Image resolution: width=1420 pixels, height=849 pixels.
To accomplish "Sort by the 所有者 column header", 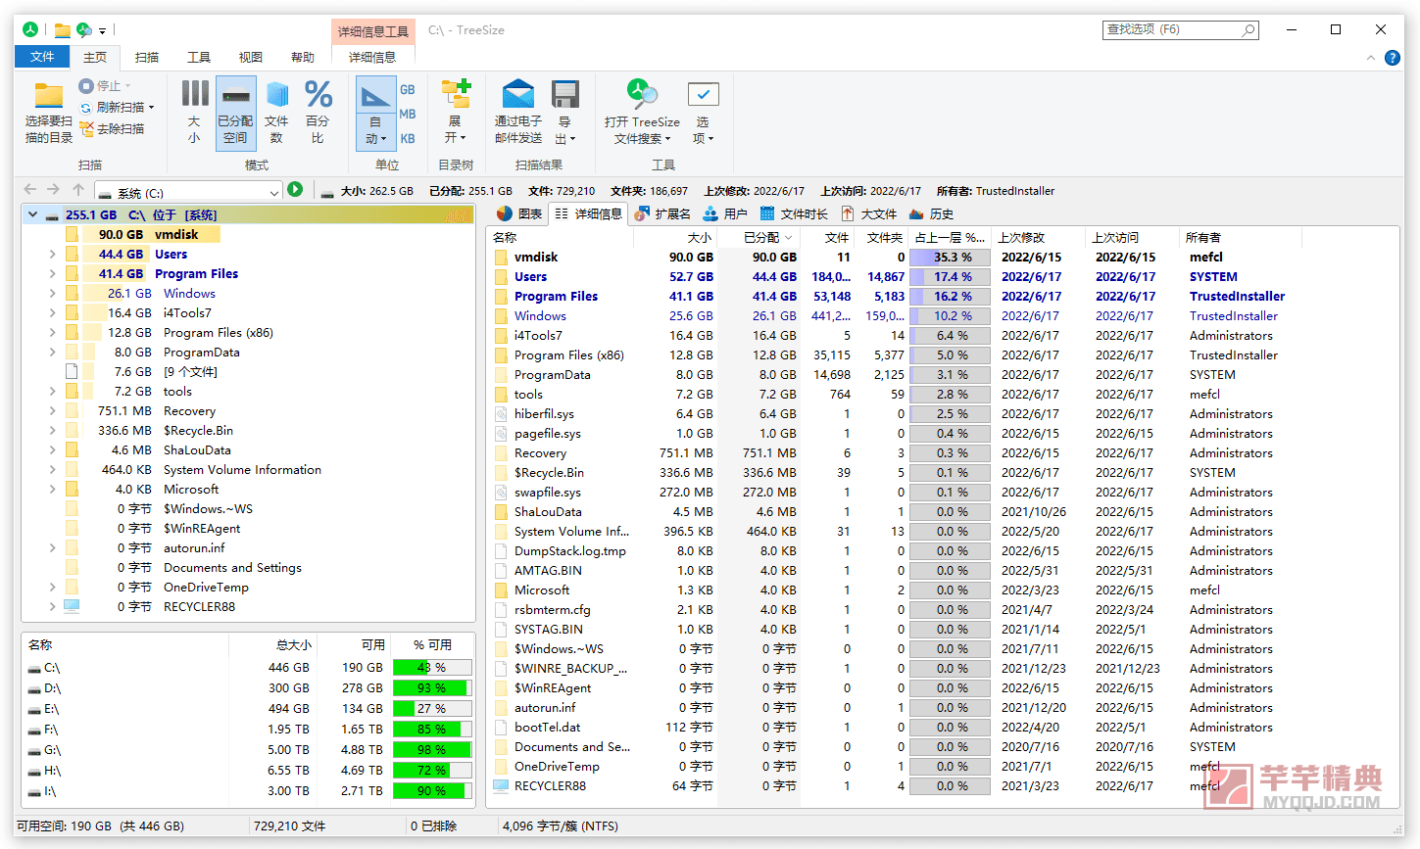I will click(x=1242, y=237).
